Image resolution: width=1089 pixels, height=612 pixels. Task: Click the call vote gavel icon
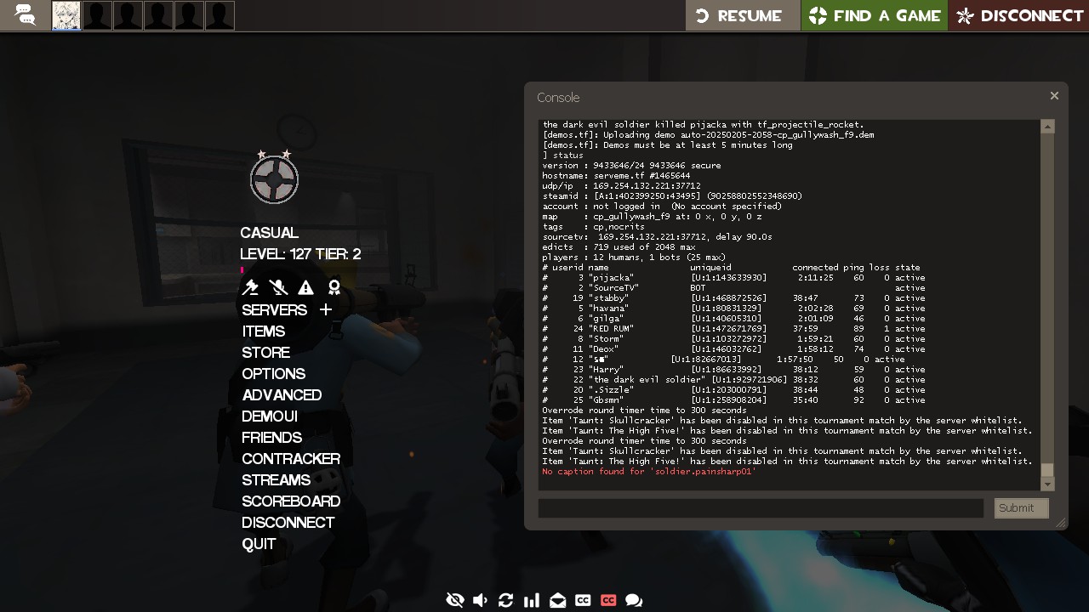250,288
